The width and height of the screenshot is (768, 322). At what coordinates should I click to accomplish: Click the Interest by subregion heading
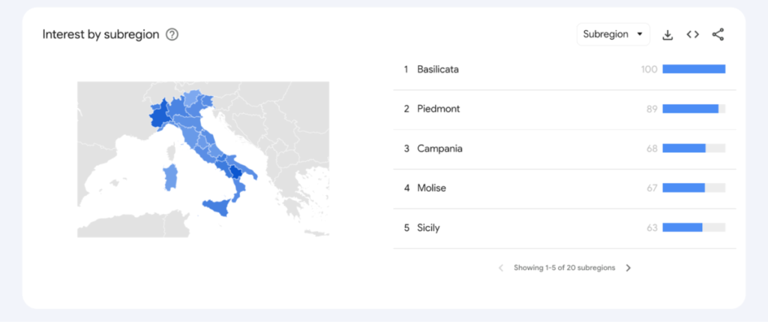(x=100, y=35)
